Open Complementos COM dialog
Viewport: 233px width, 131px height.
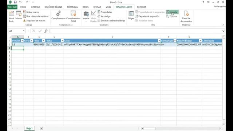click(x=73, y=17)
